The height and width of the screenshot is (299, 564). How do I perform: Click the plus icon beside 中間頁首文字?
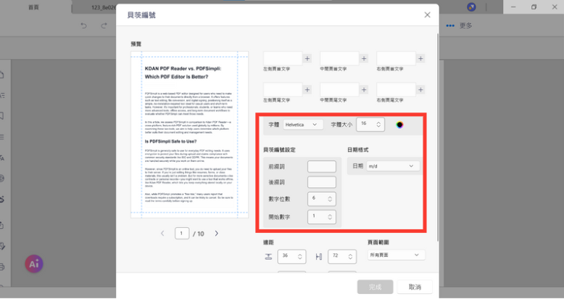[364, 59]
